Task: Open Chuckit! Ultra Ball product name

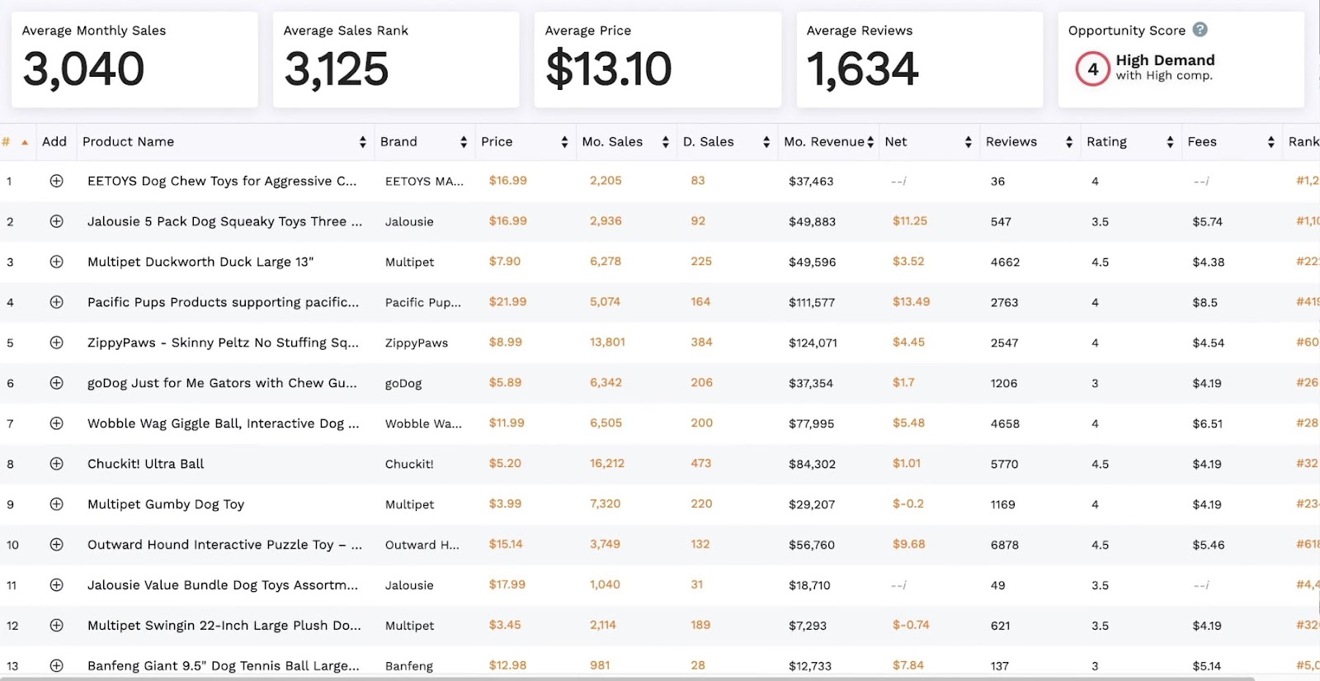Action: coord(145,464)
